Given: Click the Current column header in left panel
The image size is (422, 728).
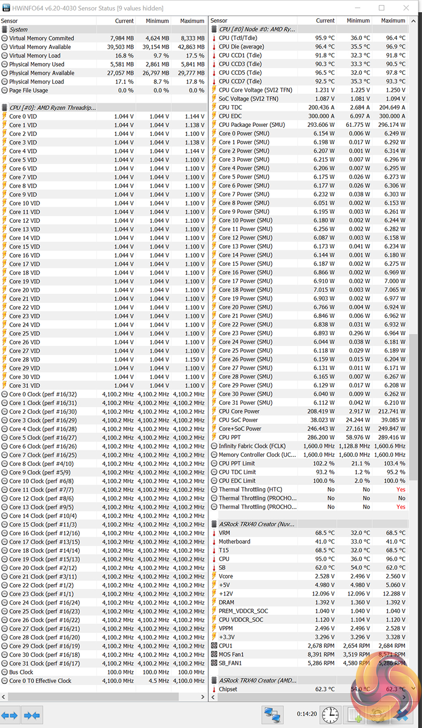Looking at the screenshot, I should (116, 21).
